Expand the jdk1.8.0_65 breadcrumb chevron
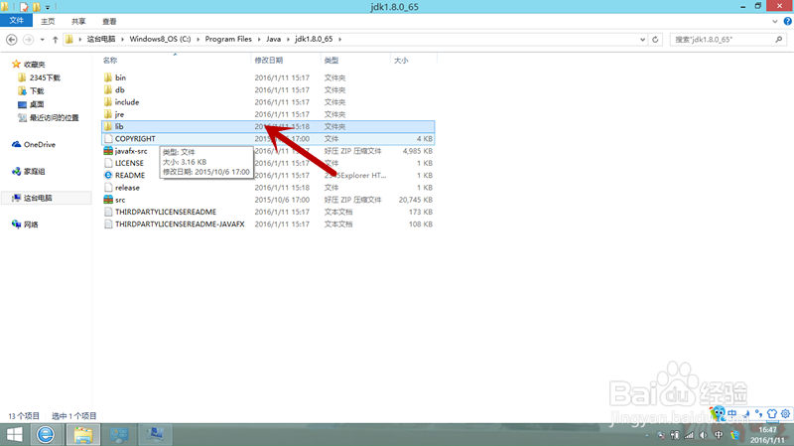 point(339,39)
